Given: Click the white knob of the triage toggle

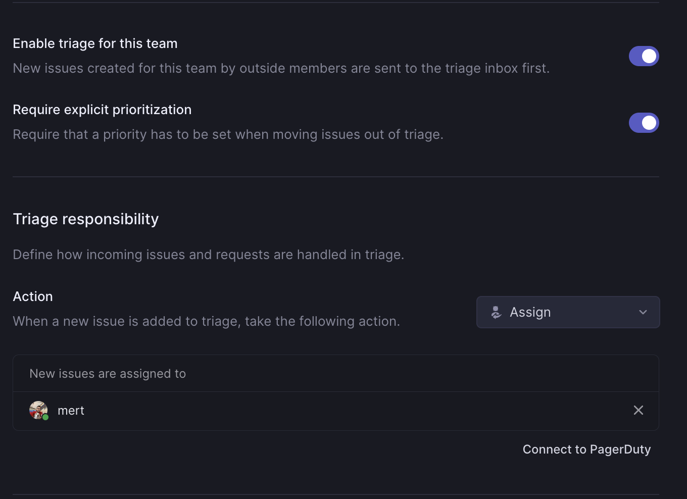Looking at the screenshot, I should [650, 56].
